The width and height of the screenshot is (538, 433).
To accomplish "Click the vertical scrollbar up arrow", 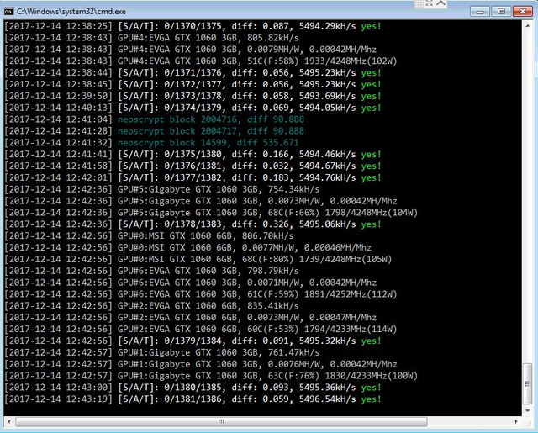I will click(528, 25).
